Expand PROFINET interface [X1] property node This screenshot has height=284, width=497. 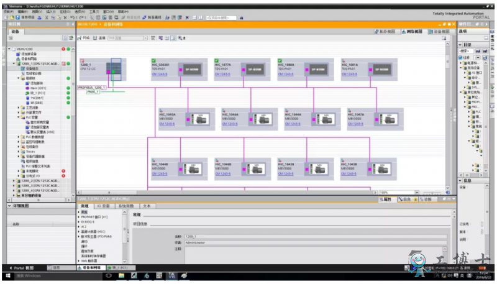79,217
